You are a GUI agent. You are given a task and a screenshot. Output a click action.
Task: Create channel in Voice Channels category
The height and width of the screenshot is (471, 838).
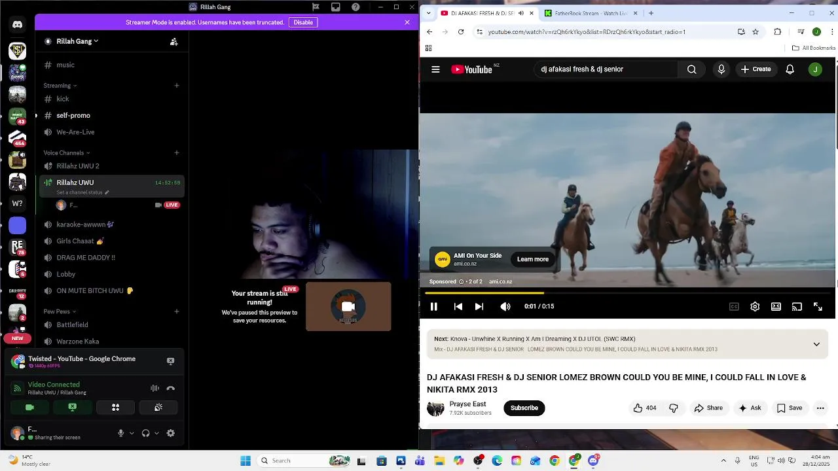point(177,153)
